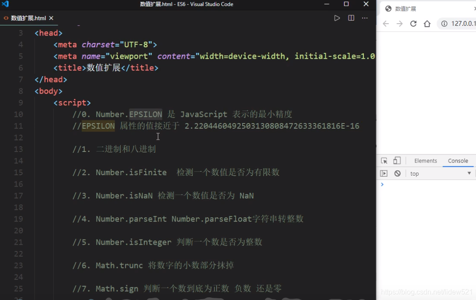Click the Number.isInteger comment
The image size is (476, 300).
click(x=167, y=242)
